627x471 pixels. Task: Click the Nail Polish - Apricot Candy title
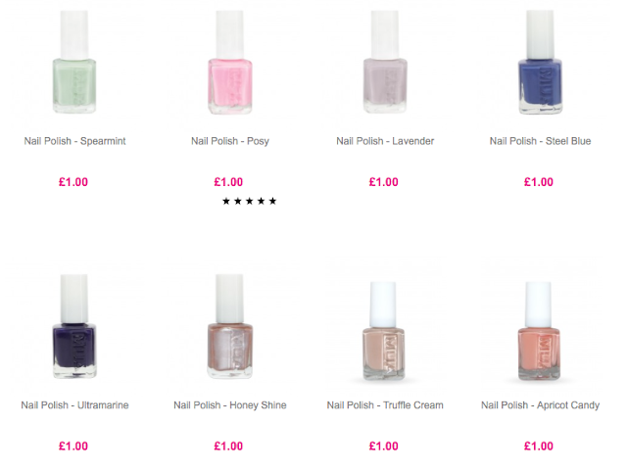coord(540,405)
